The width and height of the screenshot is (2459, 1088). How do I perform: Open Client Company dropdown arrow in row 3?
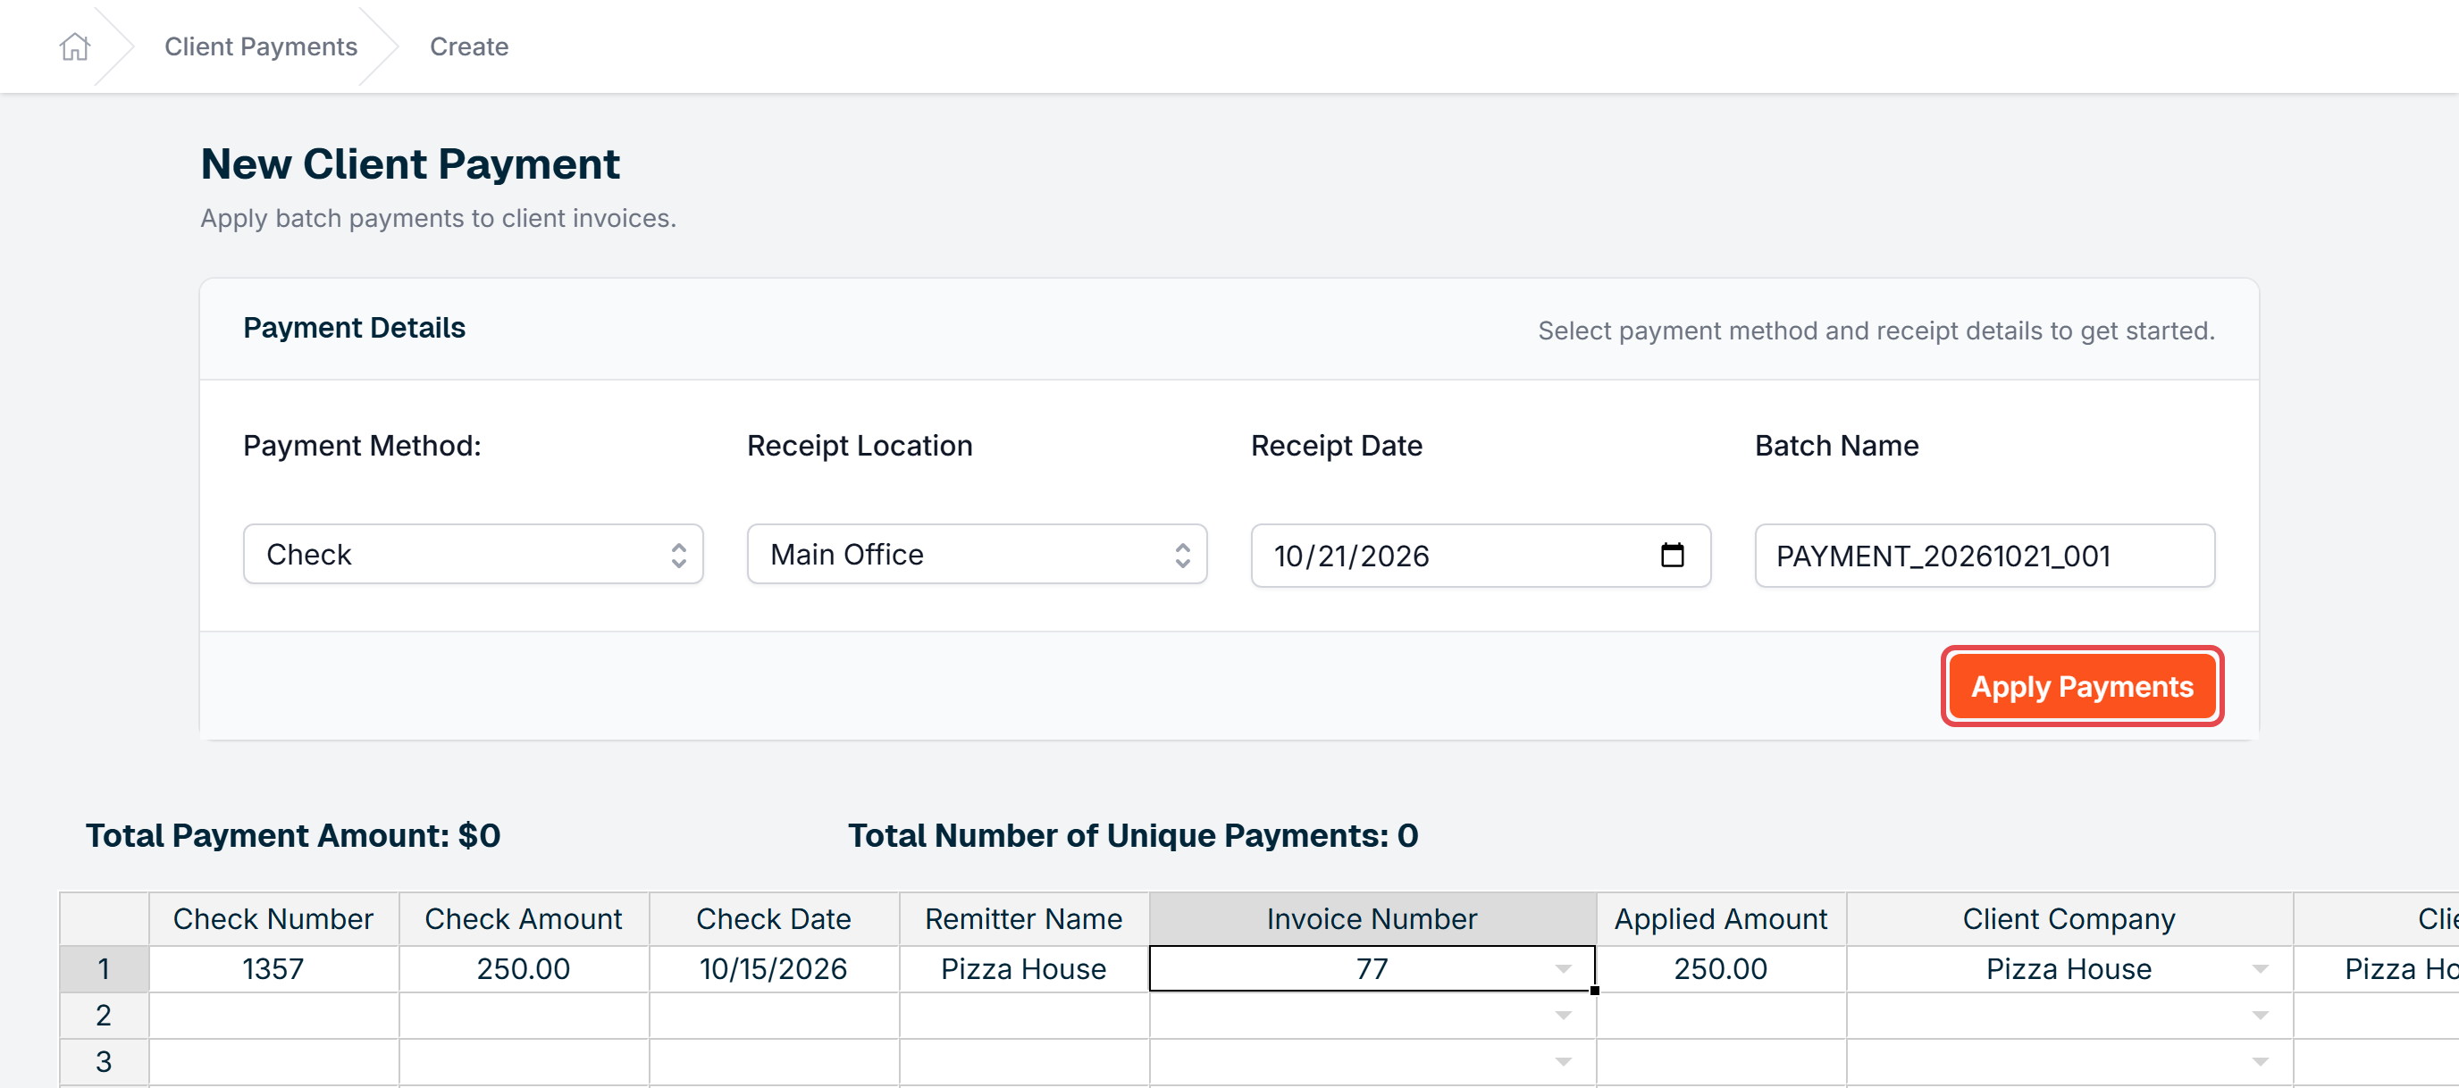2260,1062
